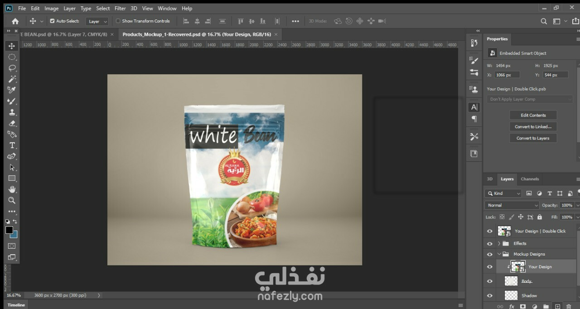Image resolution: width=580 pixels, height=309 pixels.
Task: Select the Eraser tool
Action: (x=12, y=123)
